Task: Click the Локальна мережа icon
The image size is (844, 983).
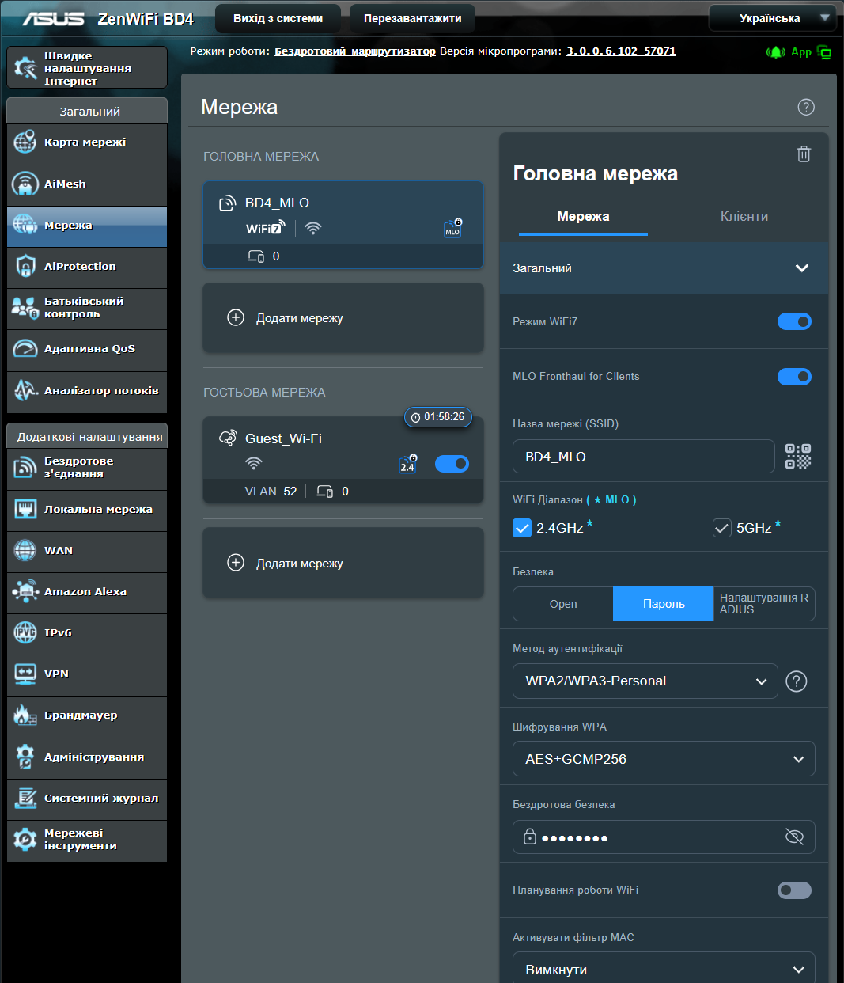Action: (25, 509)
